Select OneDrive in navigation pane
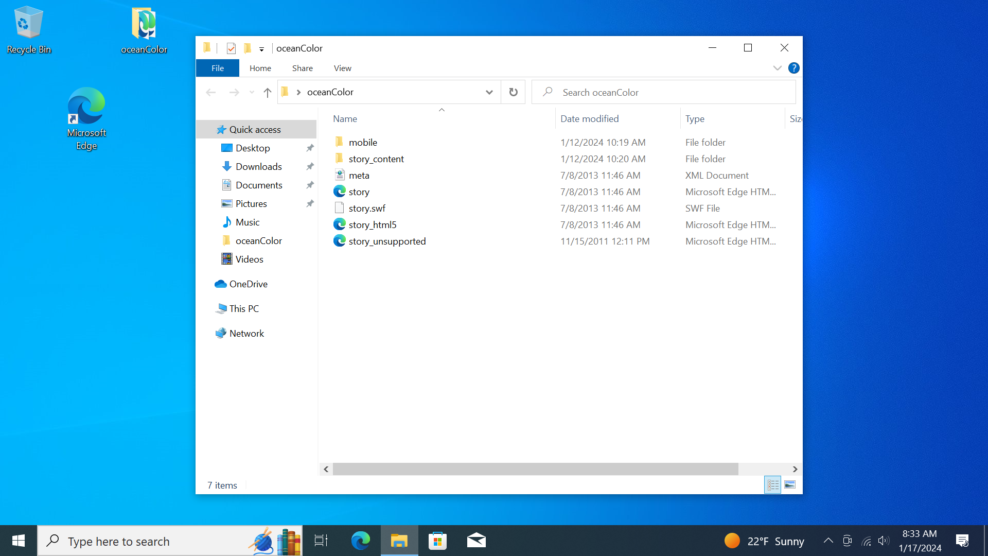The image size is (988, 556). click(241, 284)
